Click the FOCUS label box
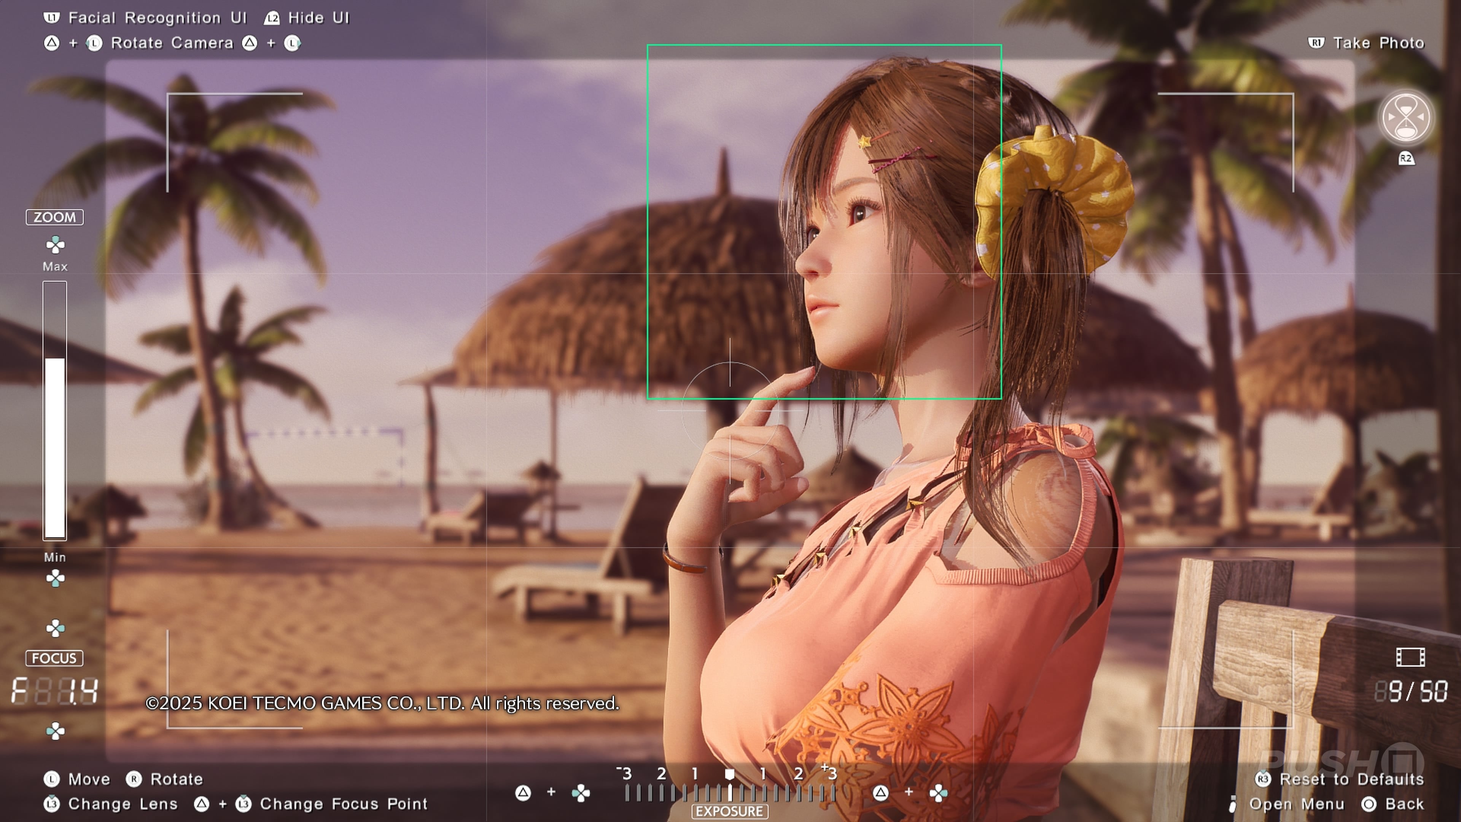Viewport: 1461px width, 822px height. point(54,658)
